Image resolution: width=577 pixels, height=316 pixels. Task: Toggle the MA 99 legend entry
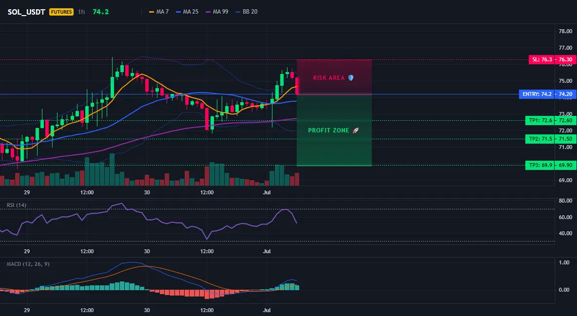point(217,12)
